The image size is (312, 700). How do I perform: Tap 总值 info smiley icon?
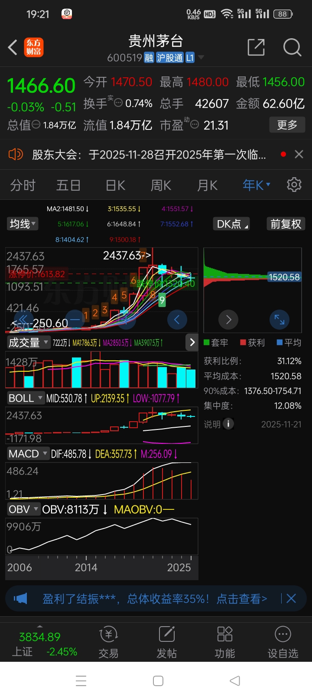pos(36,125)
